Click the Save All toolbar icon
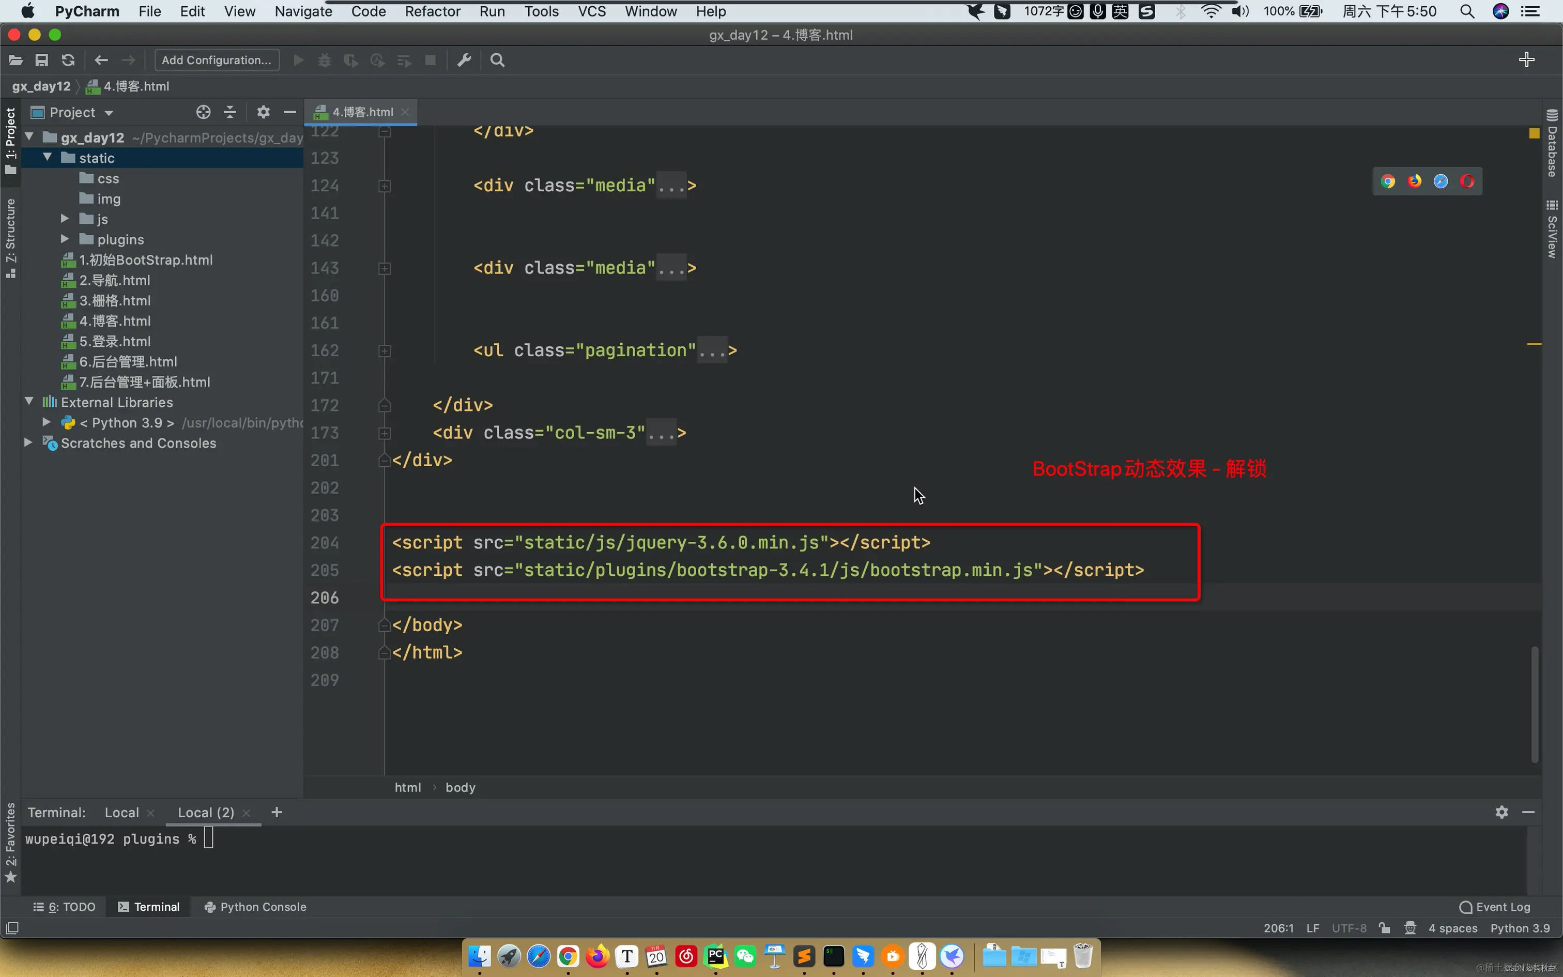The width and height of the screenshot is (1563, 977). pos(41,60)
